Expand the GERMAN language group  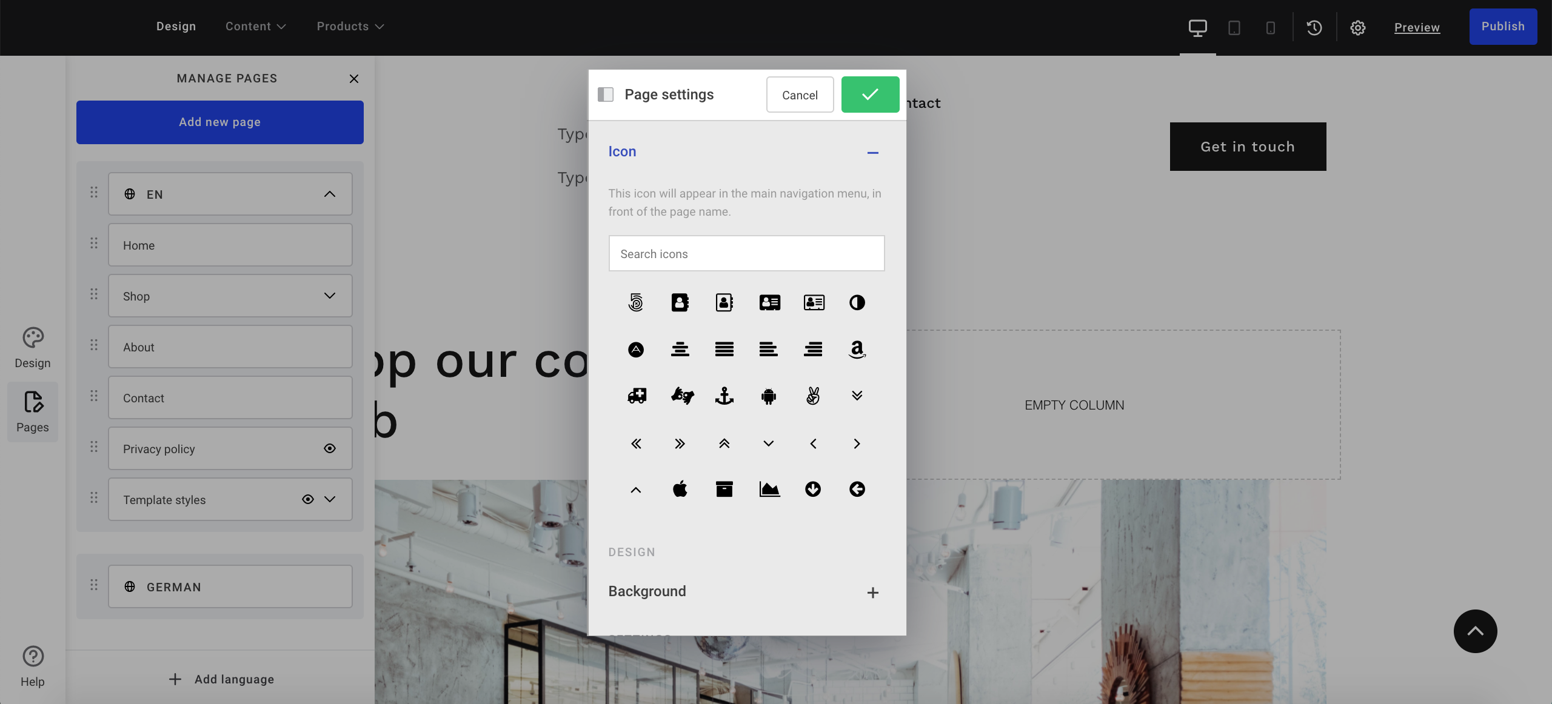pos(230,586)
